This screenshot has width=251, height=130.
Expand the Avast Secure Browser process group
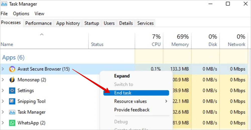(3, 69)
